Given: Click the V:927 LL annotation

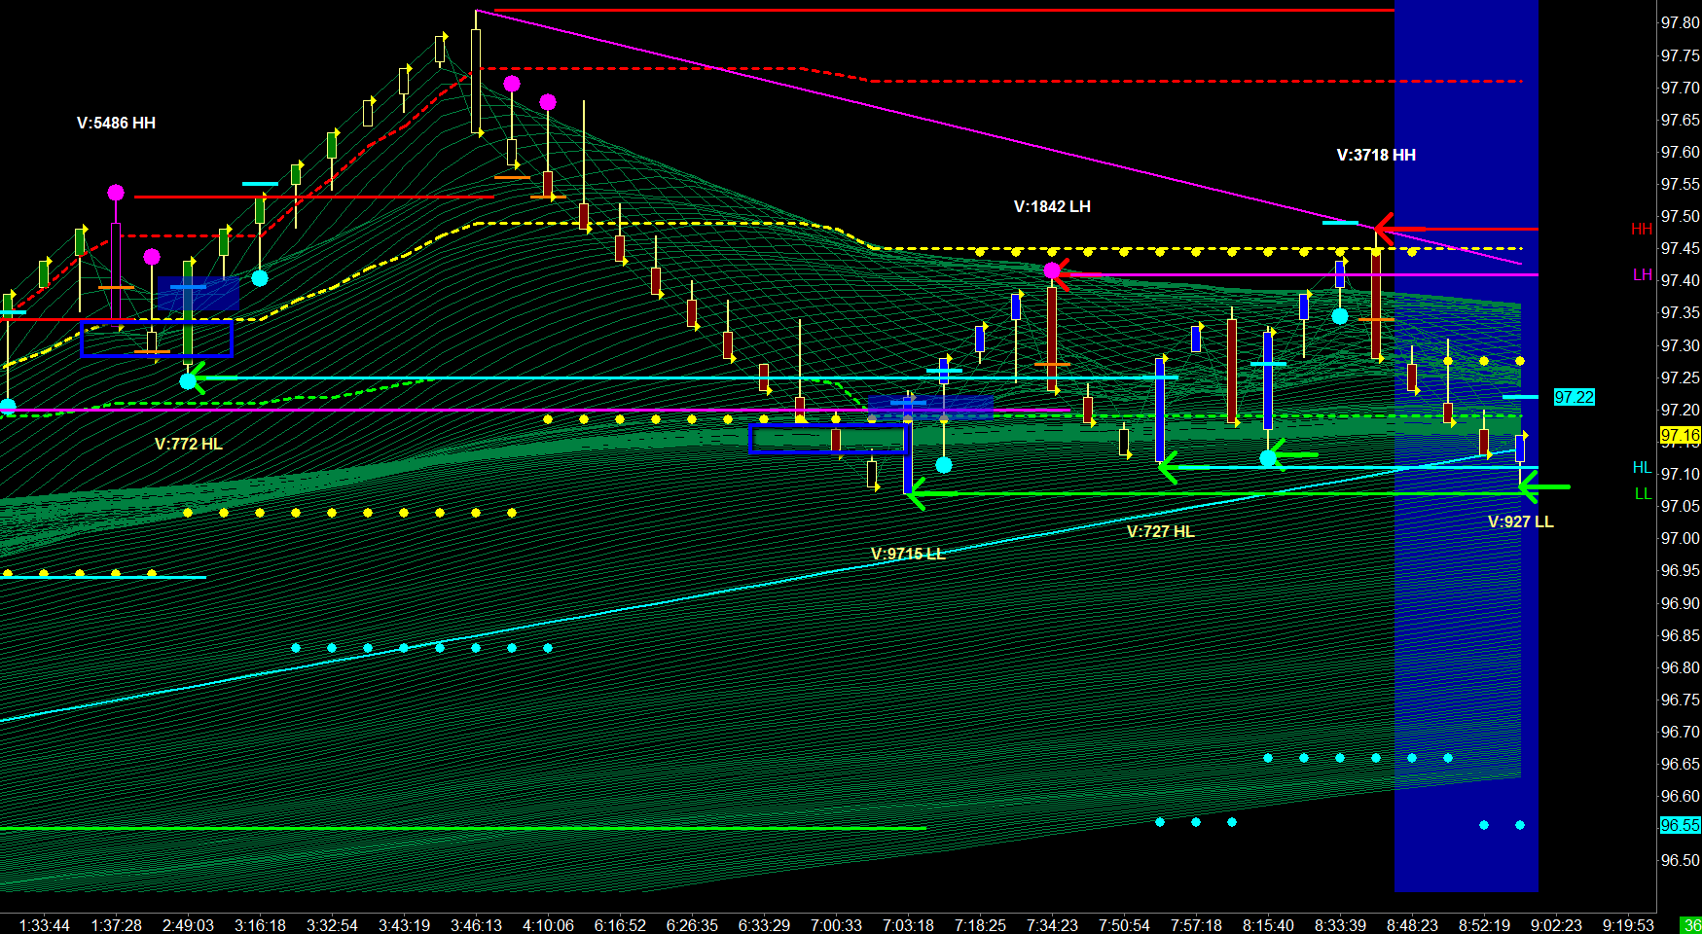Looking at the screenshot, I should 1521,522.
